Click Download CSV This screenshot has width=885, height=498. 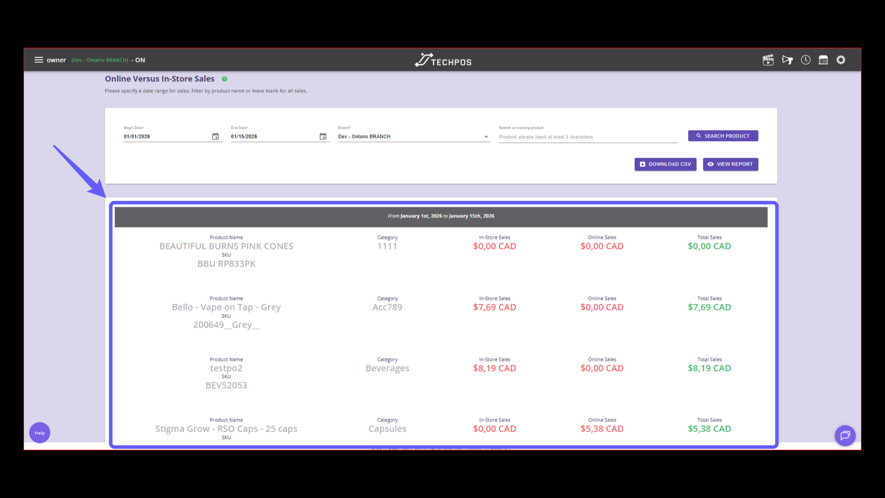pos(665,164)
